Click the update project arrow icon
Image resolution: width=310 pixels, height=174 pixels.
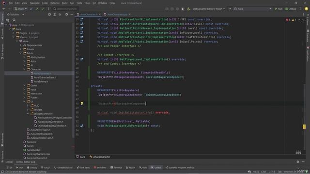[31, 9]
